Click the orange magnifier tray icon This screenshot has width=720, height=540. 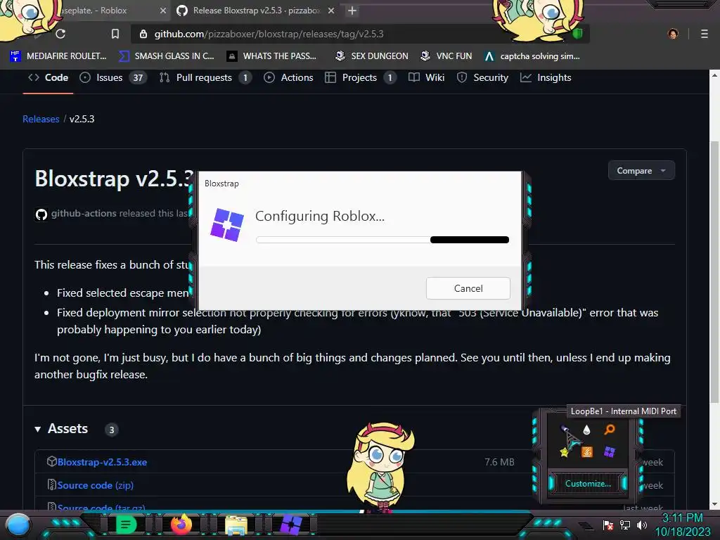pos(610,430)
